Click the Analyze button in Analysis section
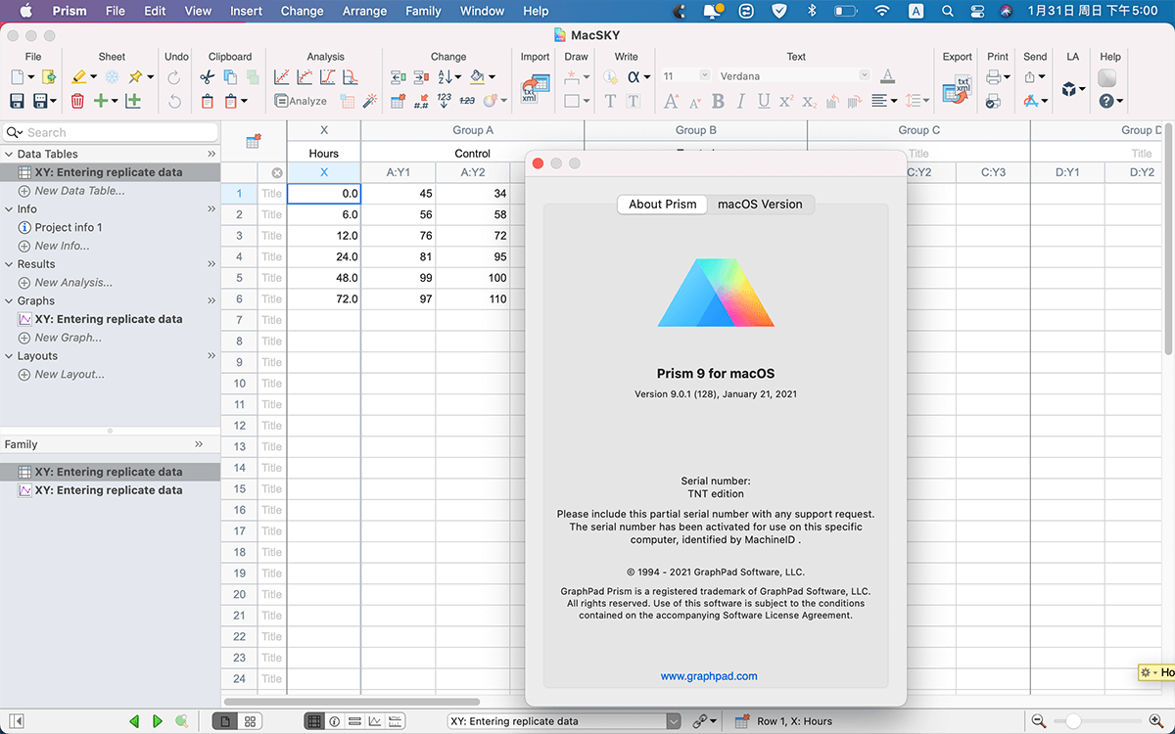This screenshot has width=1175, height=734. click(x=301, y=101)
